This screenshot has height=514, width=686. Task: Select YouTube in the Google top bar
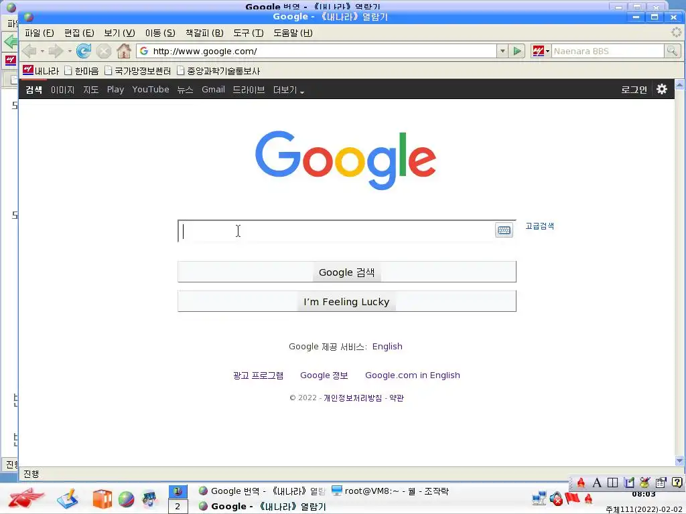point(151,89)
